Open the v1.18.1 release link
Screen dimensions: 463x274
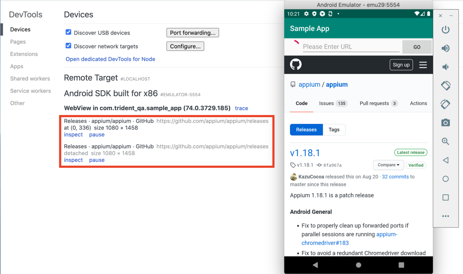(305, 153)
